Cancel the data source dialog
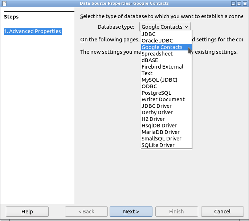 tap(222, 212)
